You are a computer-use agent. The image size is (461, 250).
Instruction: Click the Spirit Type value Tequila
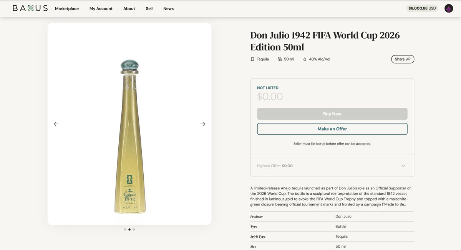coord(342,236)
